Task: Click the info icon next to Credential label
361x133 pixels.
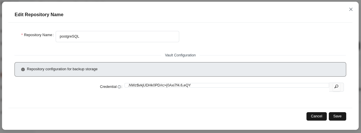Action: pos(119,87)
